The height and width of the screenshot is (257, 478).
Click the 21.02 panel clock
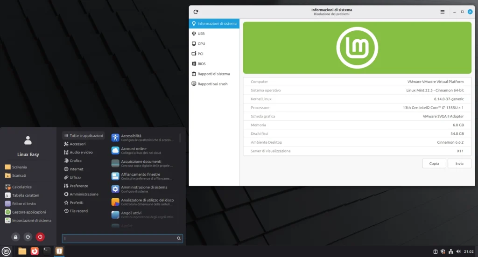tap(469, 251)
